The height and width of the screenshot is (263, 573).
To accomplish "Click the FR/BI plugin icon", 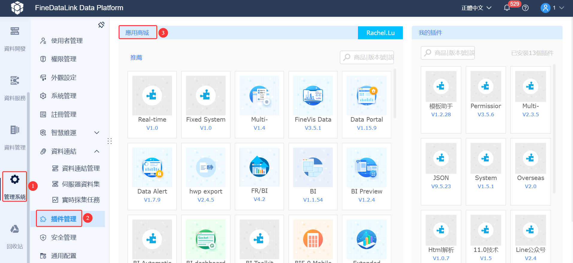I will 259,167.
